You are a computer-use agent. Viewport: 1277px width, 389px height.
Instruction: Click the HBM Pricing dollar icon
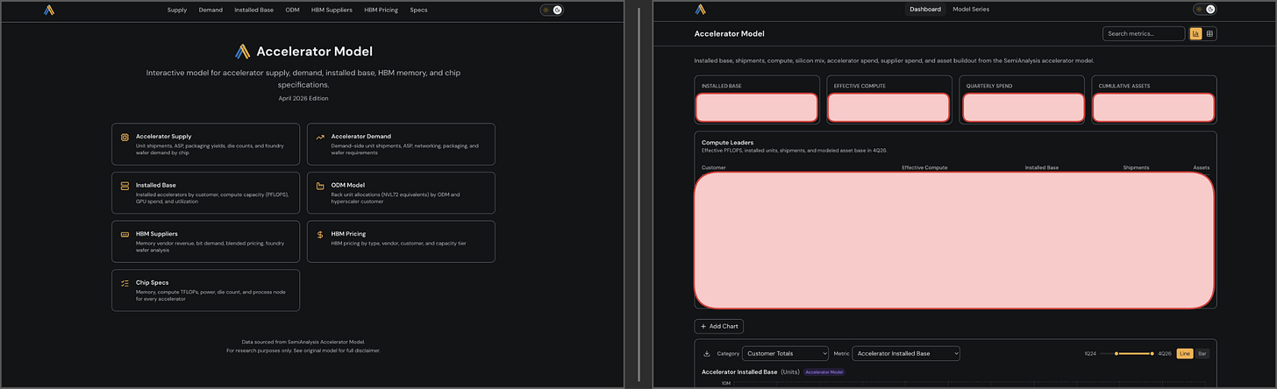tap(321, 235)
